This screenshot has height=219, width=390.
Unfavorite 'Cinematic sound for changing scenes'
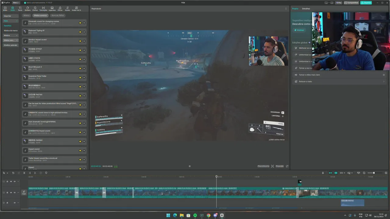click(x=80, y=23)
